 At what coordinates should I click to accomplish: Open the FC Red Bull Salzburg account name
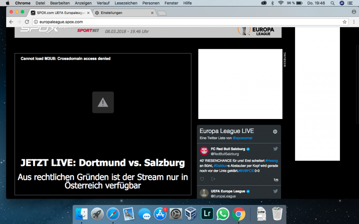click(x=228, y=149)
